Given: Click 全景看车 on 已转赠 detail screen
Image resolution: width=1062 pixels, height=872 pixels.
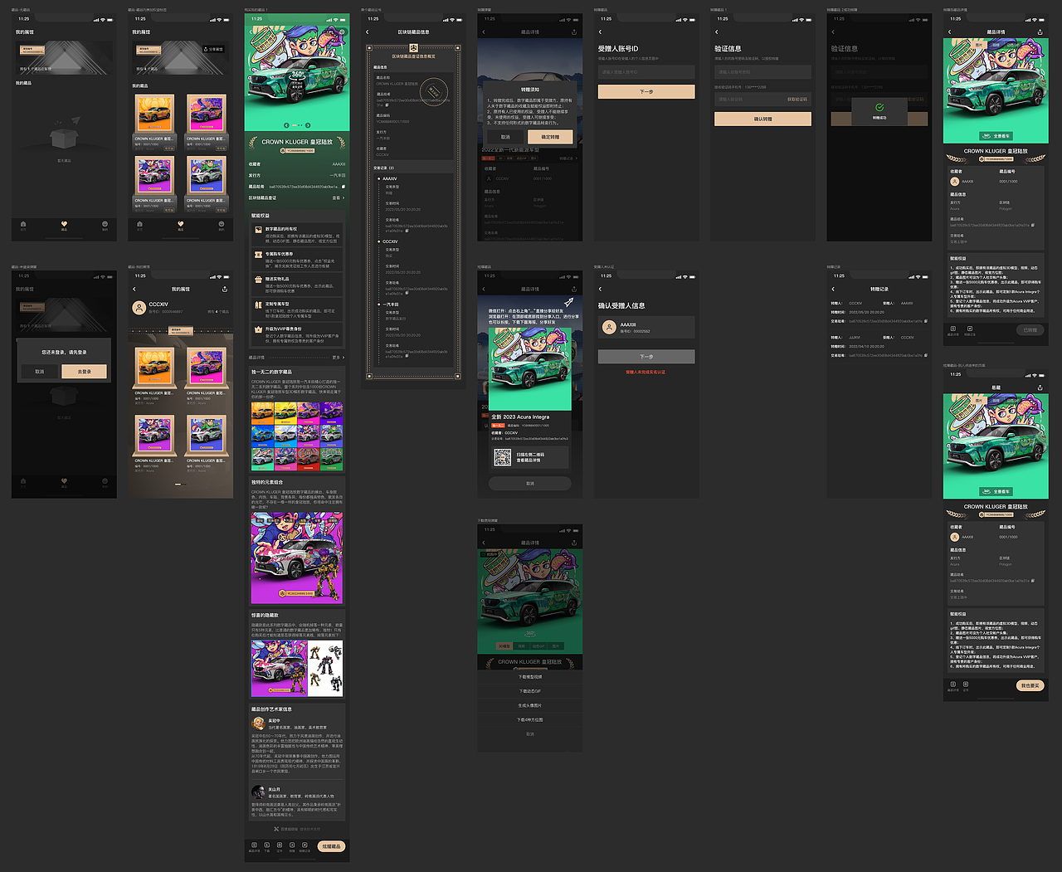Looking at the screenshot, I should (996, 136).
